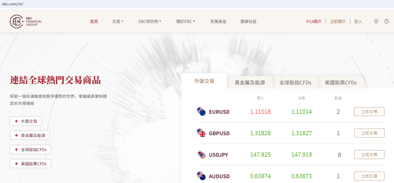Open the 百萬美金 menu item
394x183 pixels.
[218, 22]
